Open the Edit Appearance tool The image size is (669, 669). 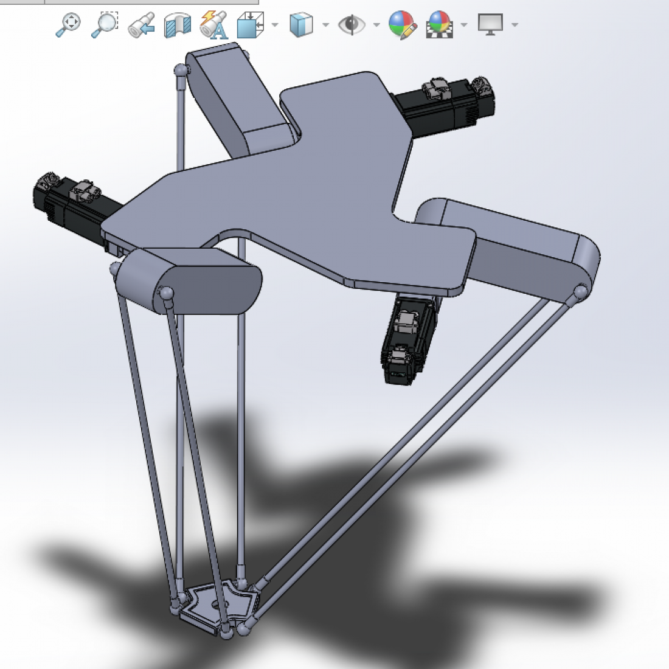coord(401,24)
